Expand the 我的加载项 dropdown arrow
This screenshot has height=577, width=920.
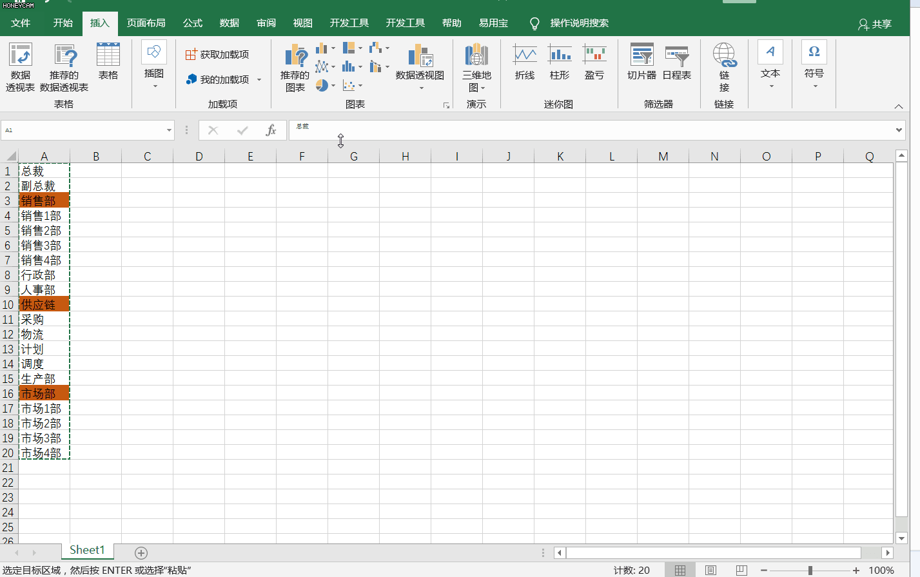point(259,80)
